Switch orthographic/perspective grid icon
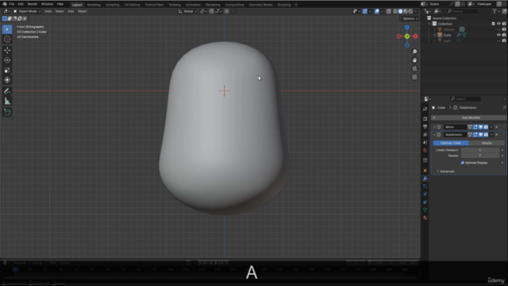Viewport: 508px width, 286px height. [x=414, y=77]
